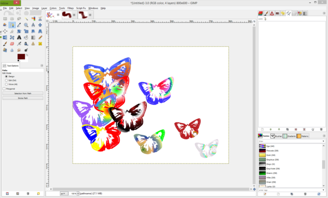Viewport: 328px width, 198px height.
Task: Select the Text tool
Action: (19, 37)
